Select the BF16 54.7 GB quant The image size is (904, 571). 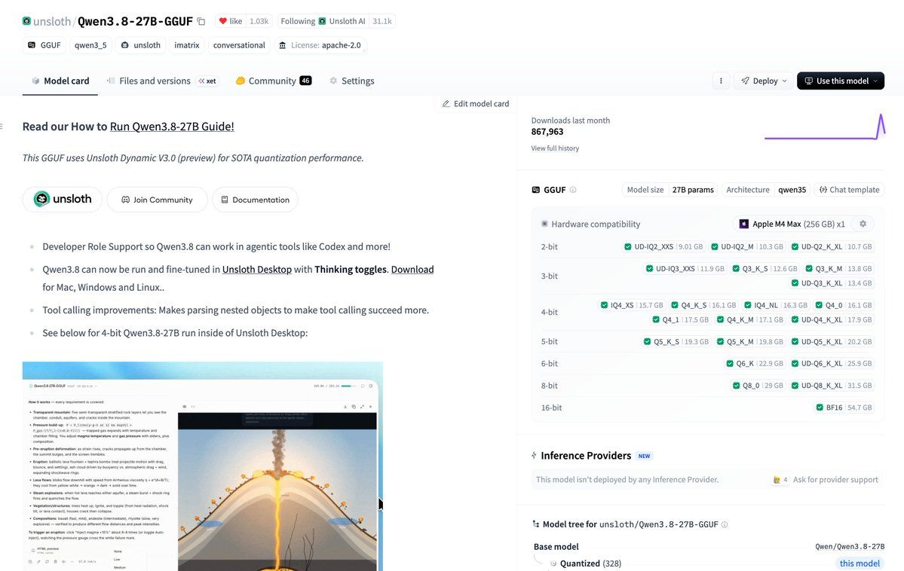tap(844, 408)
